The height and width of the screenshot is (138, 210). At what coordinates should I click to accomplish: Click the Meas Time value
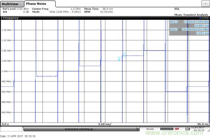tap(108, 9)
